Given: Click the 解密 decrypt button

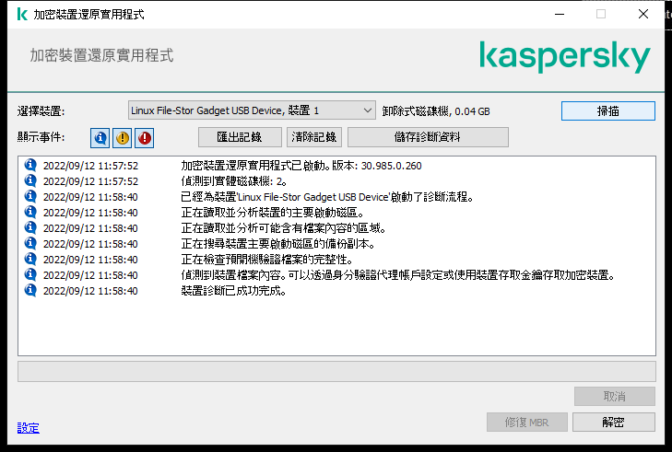Looking at the screenshot, I should point(614,422).
